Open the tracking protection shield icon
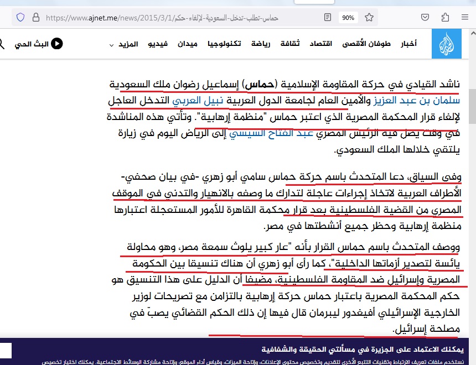 pos(20,17)
